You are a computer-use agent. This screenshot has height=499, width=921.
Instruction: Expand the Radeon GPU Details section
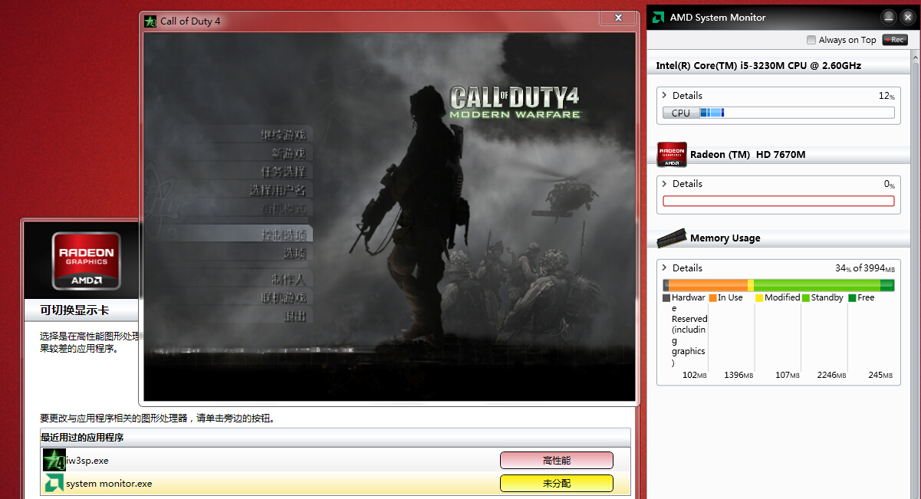click(x=665, y=184)
